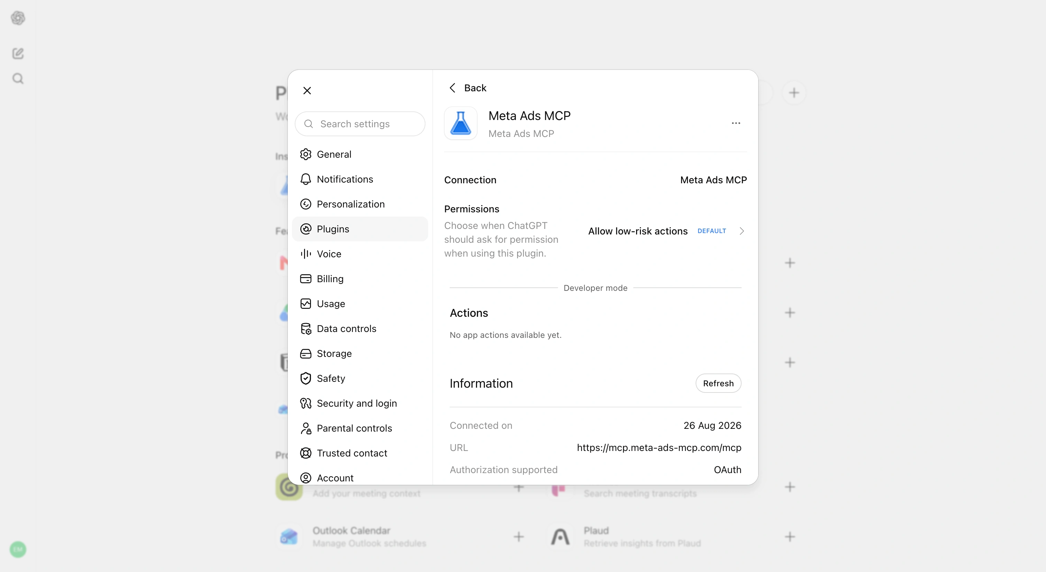Click the Data controls database icon
This screenshot has width=1046, height=572.
306,329
